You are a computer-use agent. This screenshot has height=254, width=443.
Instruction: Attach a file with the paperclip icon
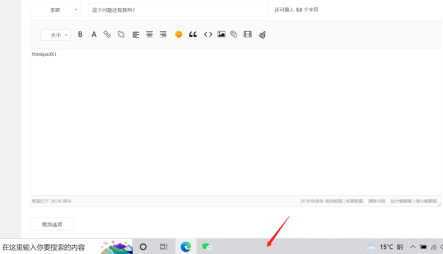coord(234,34)
